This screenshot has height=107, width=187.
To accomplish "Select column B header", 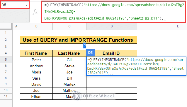I will point(36,26).
